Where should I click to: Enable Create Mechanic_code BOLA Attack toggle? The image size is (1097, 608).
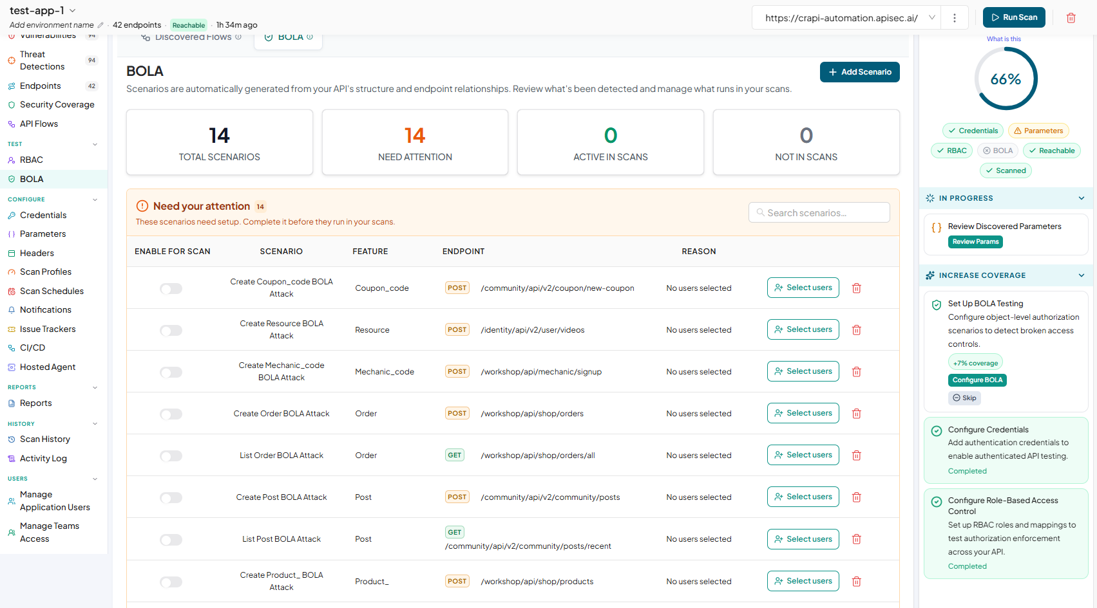tap(171, 373)
